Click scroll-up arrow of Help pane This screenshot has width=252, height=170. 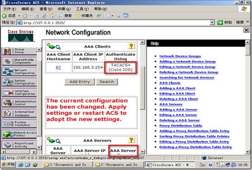click(x=248, y=42)
